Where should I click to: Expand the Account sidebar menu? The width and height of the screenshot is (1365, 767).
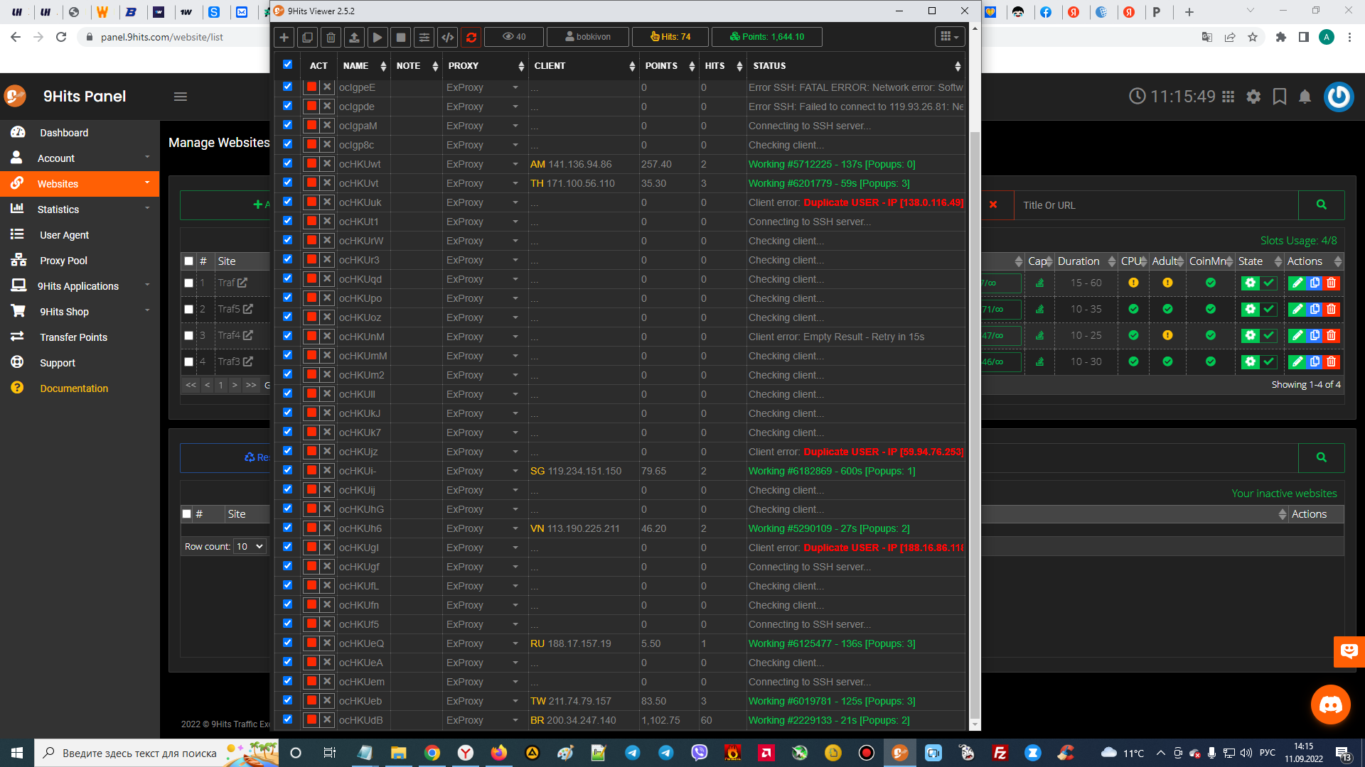click(x=80, y=158)
